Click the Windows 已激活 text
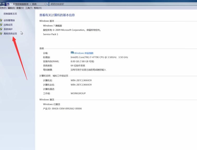Viewport: 197px width, 150px height. tap(51, 104)
